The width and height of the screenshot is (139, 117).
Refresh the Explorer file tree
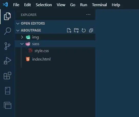84,31
